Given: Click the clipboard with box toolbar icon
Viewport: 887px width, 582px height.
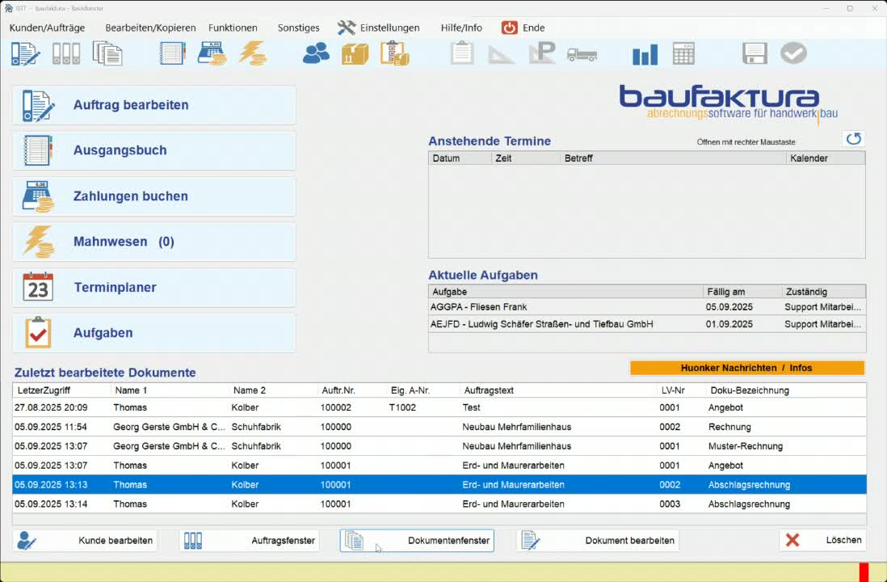Looking at the screenshot, I should coord(395,54).
